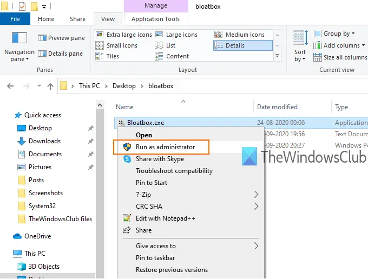Select the Bloatbox.exe file
Viewport: 368px width, 279px height.
click(146, 123)
